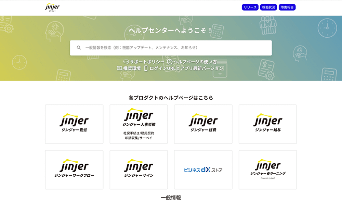Open the ジンジャー給与 help page card
This screenshot has height=202, width=342.
point(268,124)
